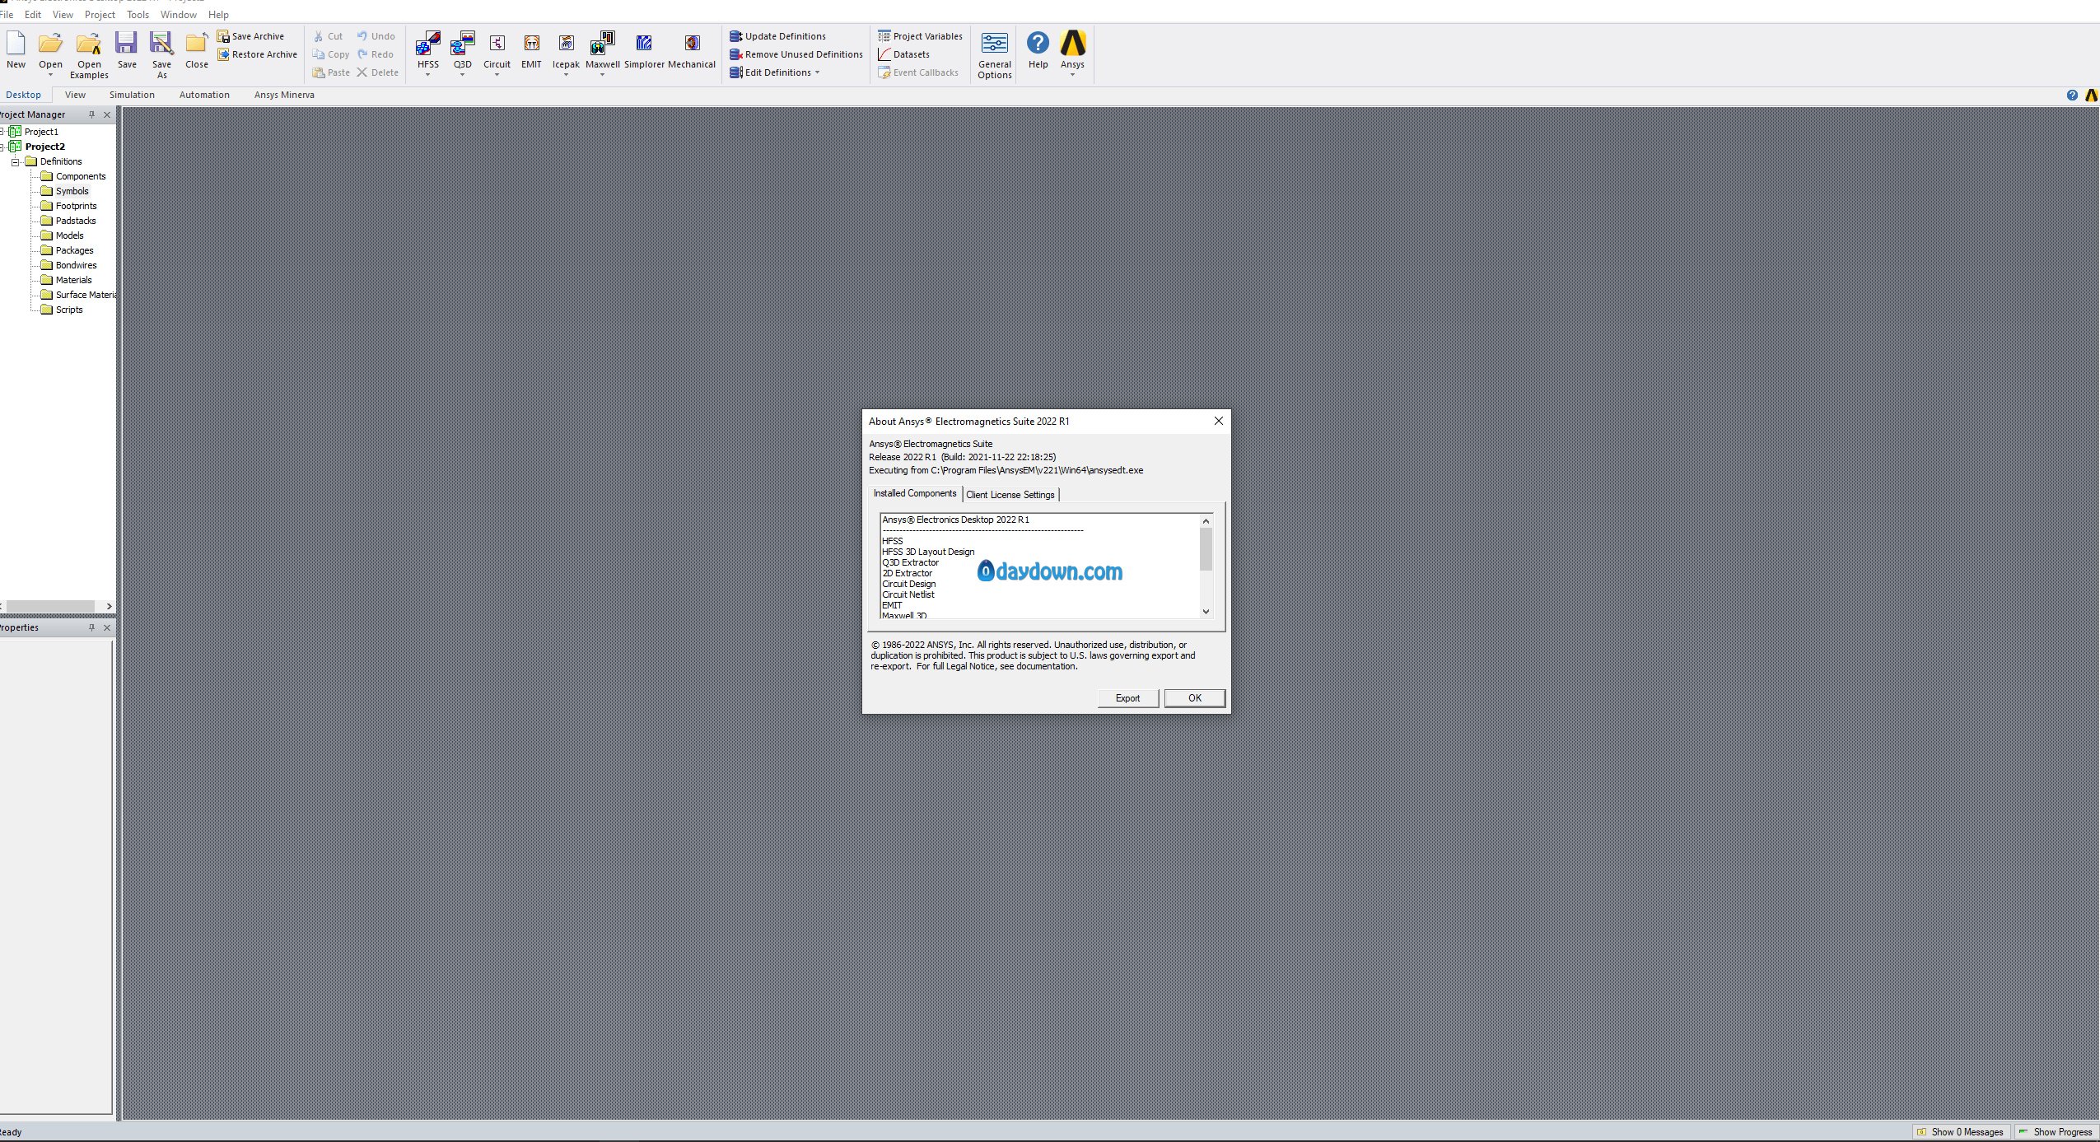Image resolution: width=2100 pixels, height=1142 pixels.
Task: Expand the Maxwell dropdown arrow
Action: tap(602, 75)
